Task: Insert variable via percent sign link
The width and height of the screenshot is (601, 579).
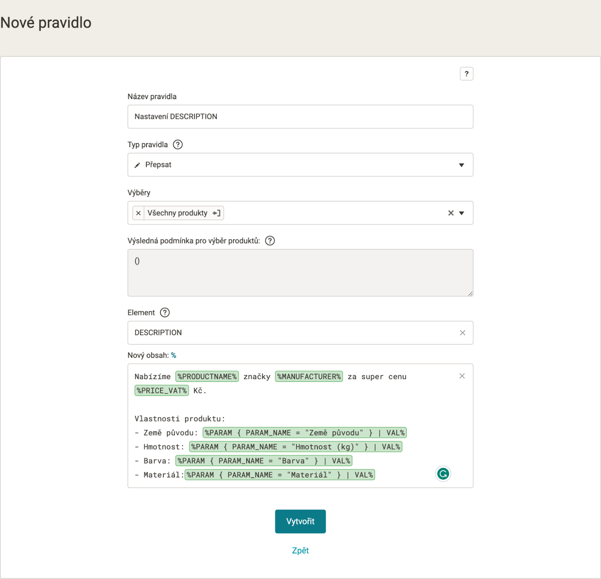Action: pos(174,355)
